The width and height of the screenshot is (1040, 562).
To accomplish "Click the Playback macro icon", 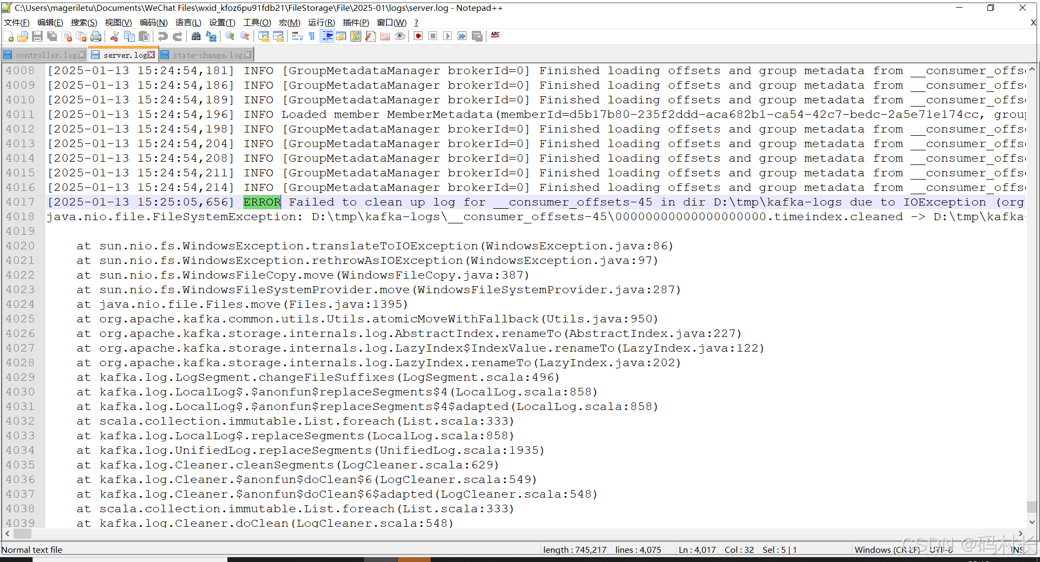I will pyautogui.click(x=447, y=36).
